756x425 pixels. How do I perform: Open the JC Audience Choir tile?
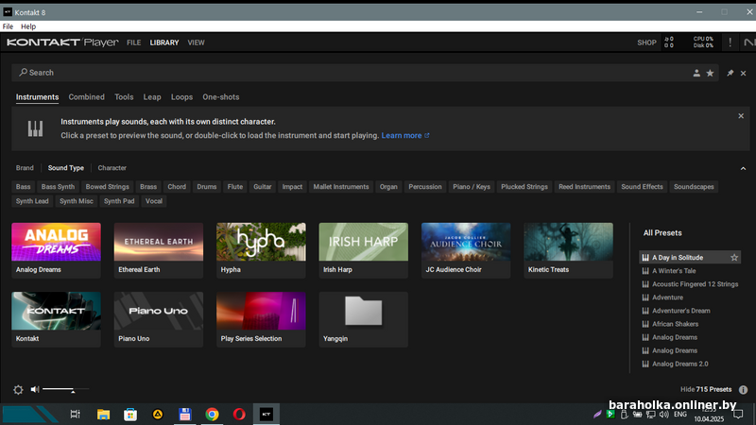pyautogui.click(x=466, y=250)
